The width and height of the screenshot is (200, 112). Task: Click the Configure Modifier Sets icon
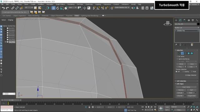click(x=192, y=45)
